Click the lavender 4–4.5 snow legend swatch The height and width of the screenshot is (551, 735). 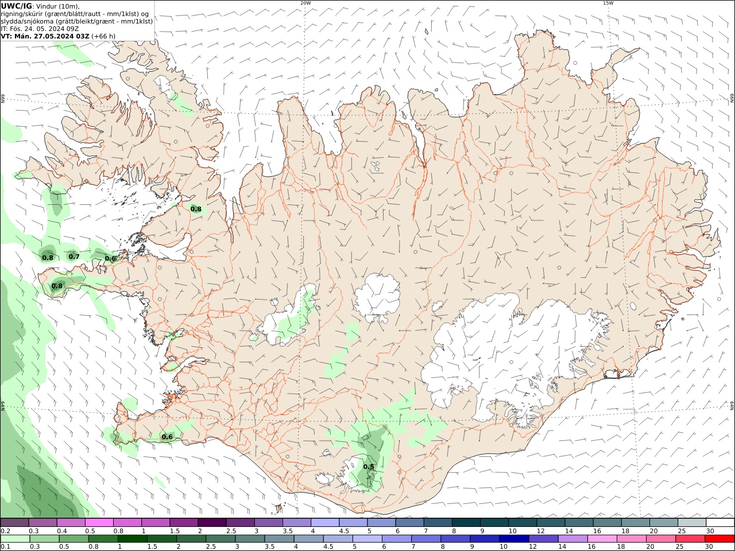click(x=325, y=522)
